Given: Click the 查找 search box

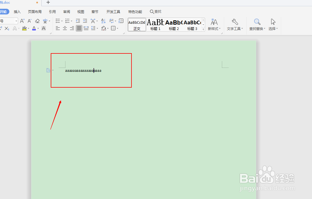Looking at the screenshot, I should (x=156, y=12).
